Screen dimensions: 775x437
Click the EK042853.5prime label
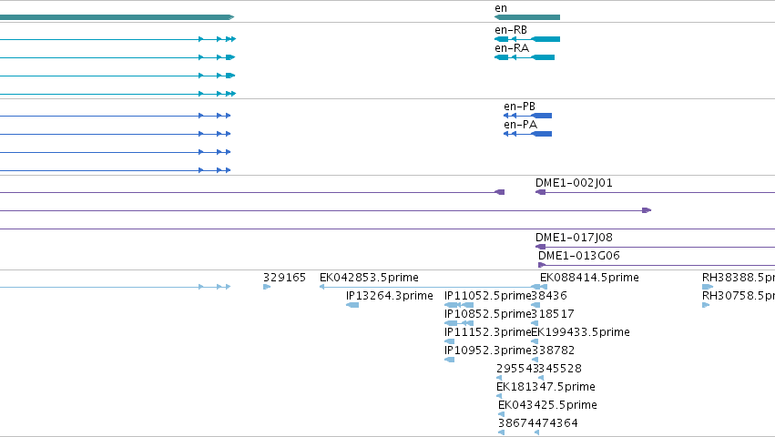[369, 278]
